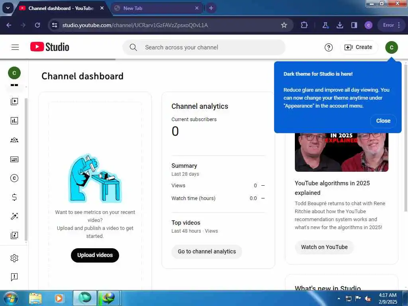Click 'Channel dashboard' heading

pyautogui.click(x=82, y=76)
